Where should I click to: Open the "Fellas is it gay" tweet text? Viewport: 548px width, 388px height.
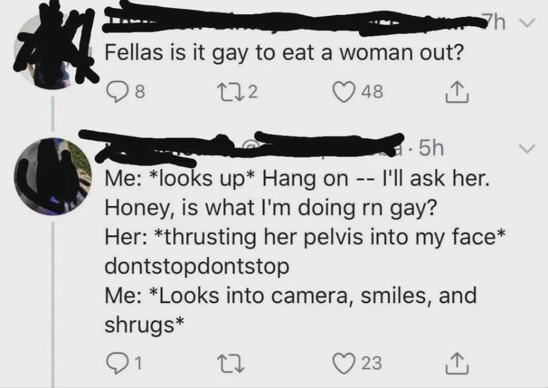tap(282, 55)
